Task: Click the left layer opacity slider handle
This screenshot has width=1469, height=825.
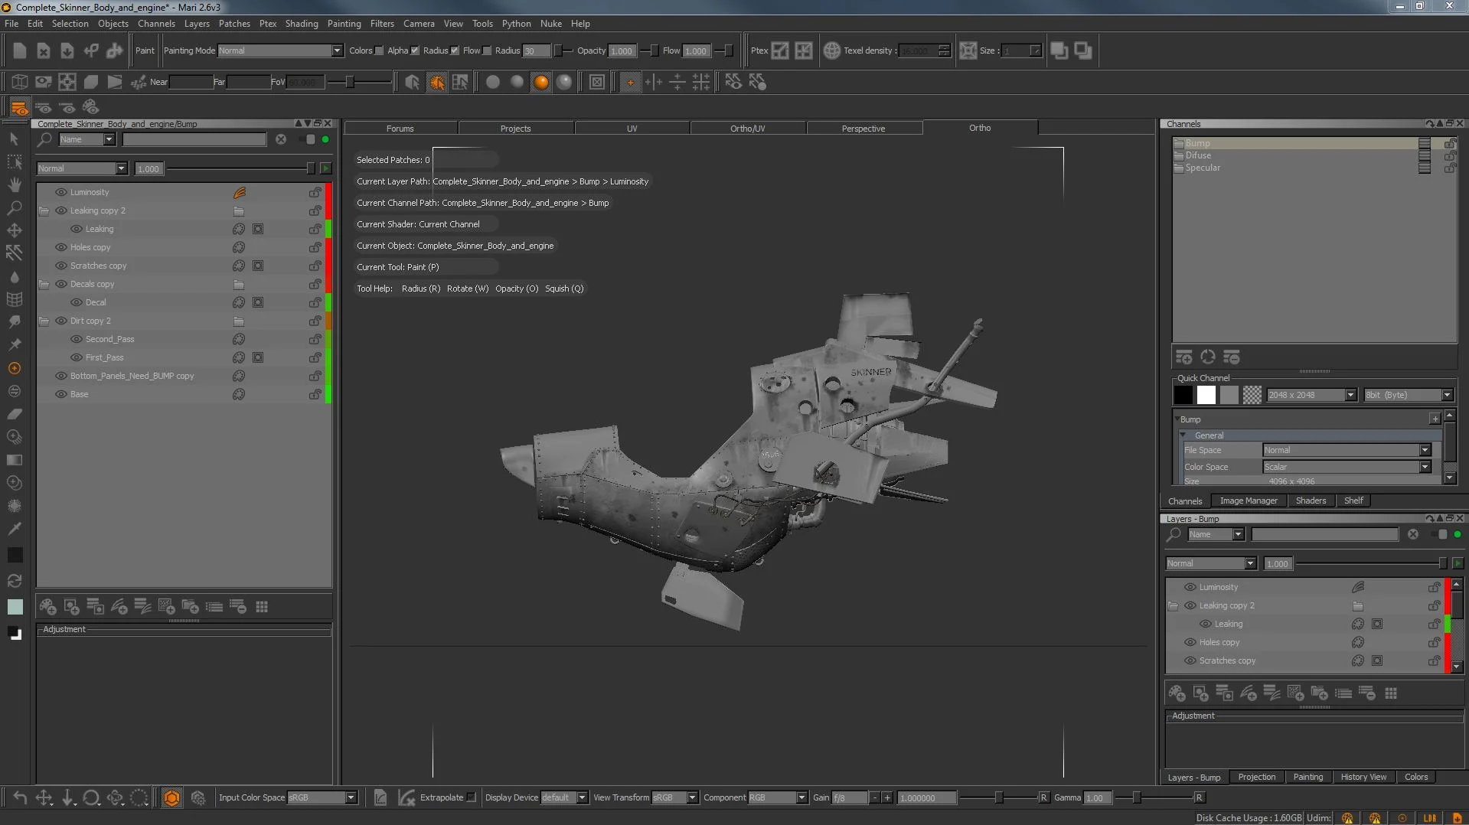Action: pos(310,168)
